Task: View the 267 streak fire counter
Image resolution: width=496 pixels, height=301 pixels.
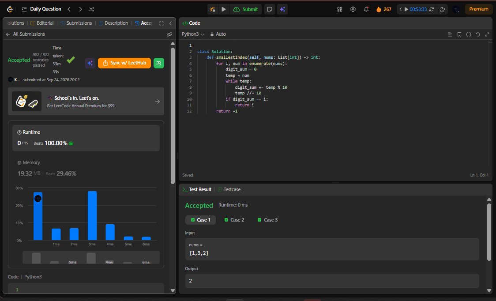Action: [x=384, y=9]
